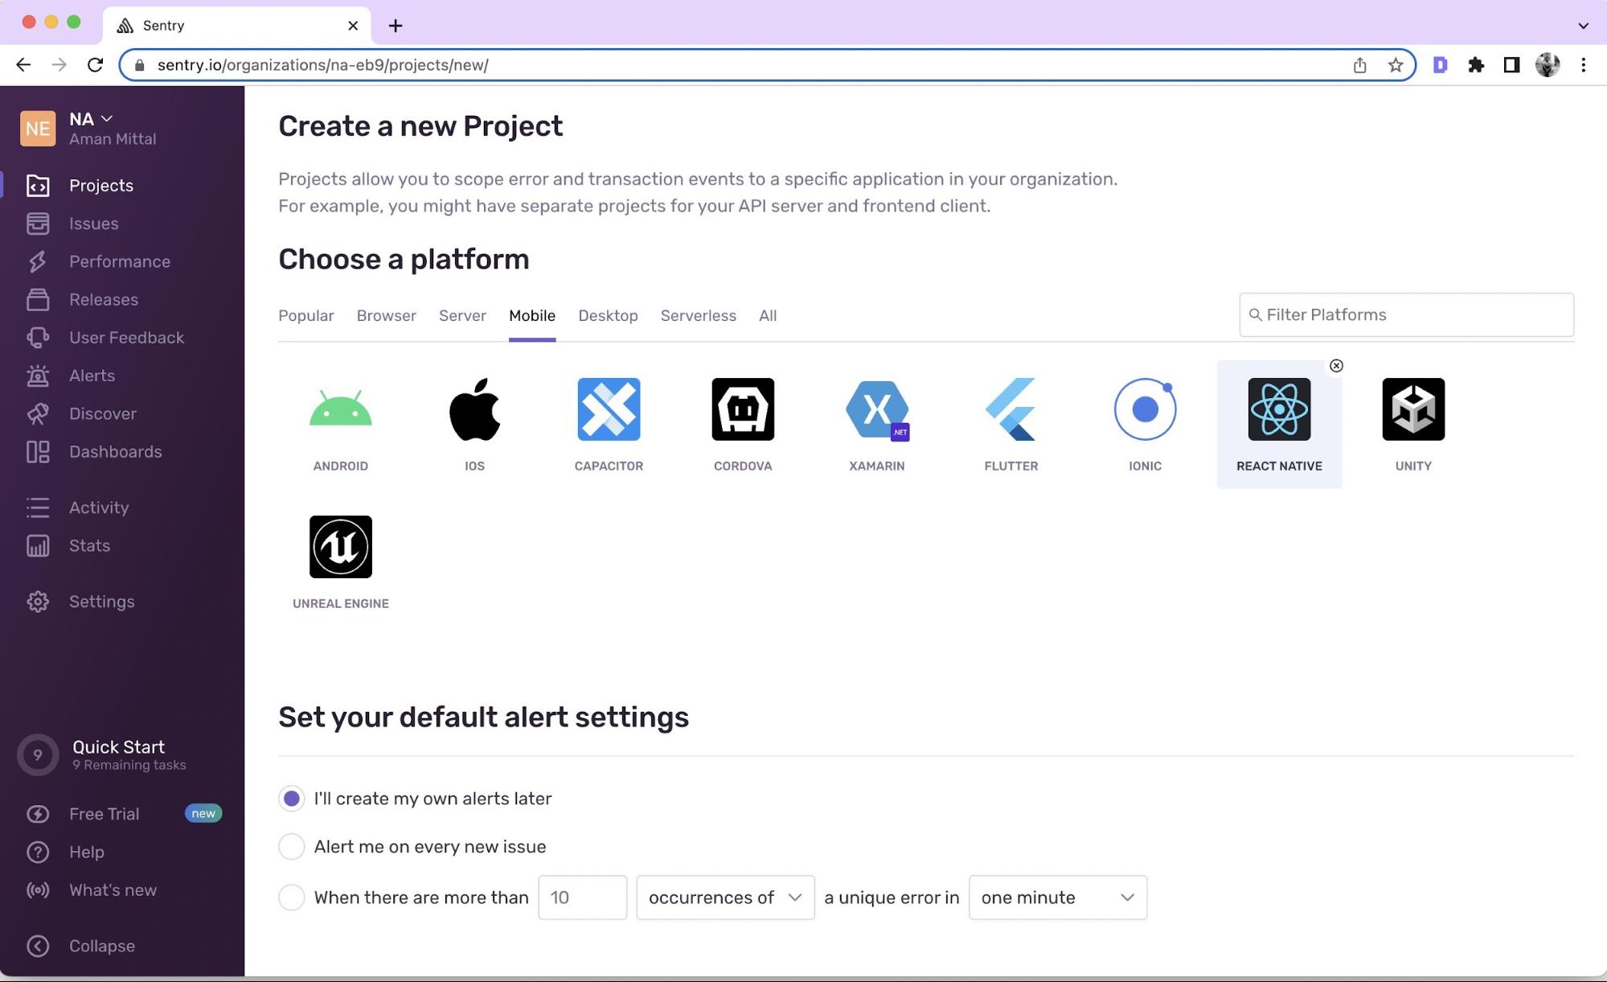Open the 'one minute' time interval dropdown
This screenshot has width=1607, height=982.
click(1056, 897)
